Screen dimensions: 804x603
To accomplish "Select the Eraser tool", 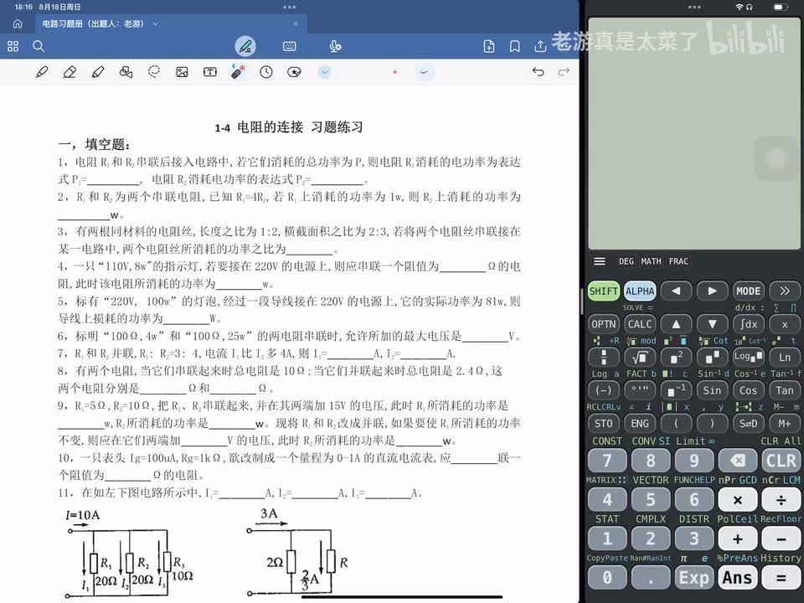I will coord(70,72).
